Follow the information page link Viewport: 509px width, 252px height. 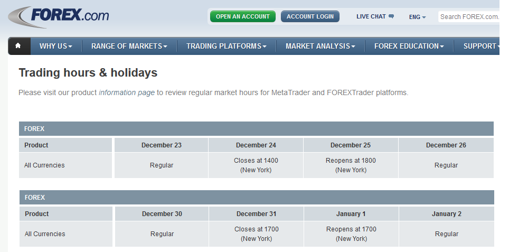coord(127,92)
